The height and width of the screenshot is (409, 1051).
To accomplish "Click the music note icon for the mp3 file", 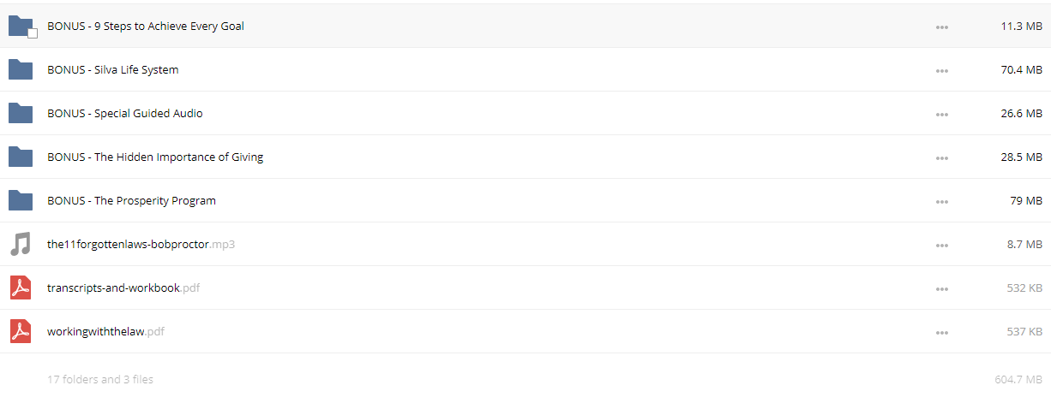I will (x=20, y=244).
